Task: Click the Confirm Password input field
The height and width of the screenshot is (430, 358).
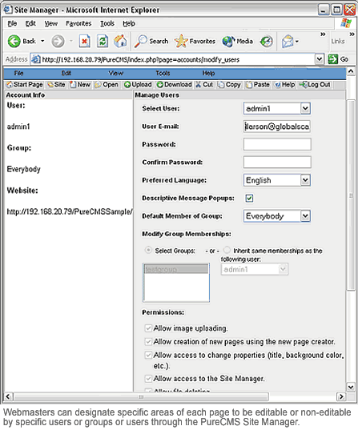Action: point(277,162)
